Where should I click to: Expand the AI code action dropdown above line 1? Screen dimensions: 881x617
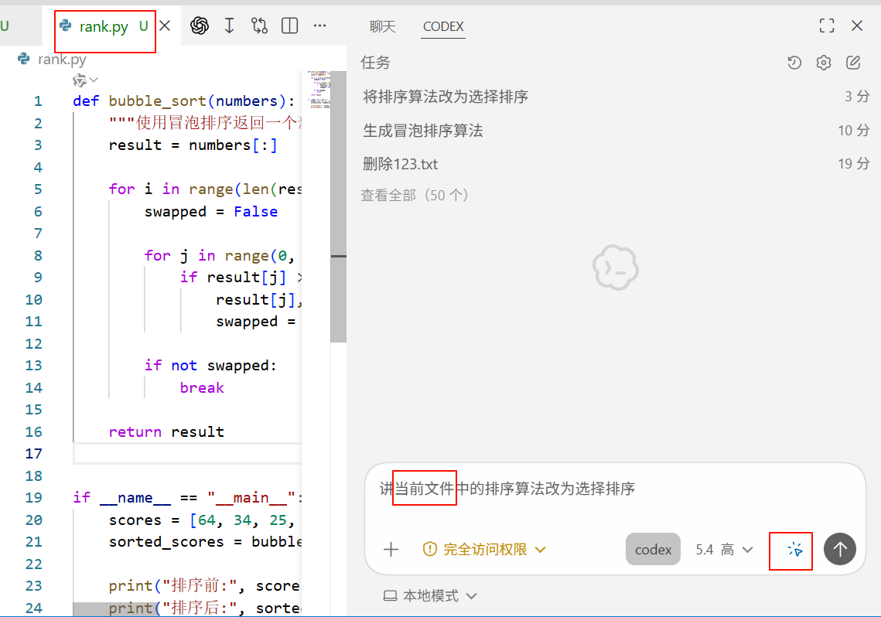click(x=85, y=80)
